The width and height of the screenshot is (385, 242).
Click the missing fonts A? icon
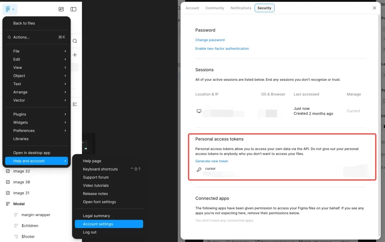pyautogui.click(x=61, y=9)
